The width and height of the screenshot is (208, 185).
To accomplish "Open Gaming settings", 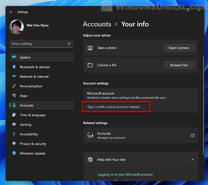I will click(x=41, y=124).
